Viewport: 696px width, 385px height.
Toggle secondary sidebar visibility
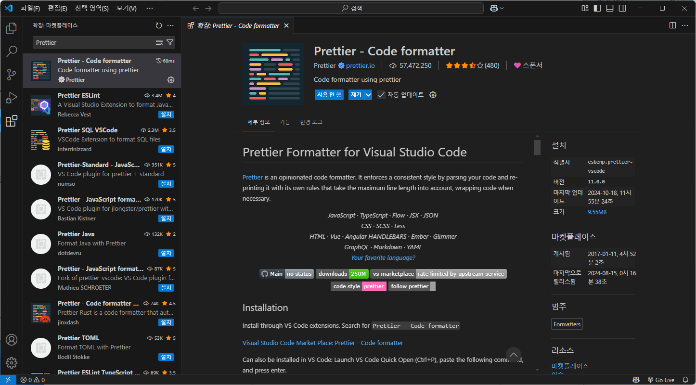click(622, 8)
